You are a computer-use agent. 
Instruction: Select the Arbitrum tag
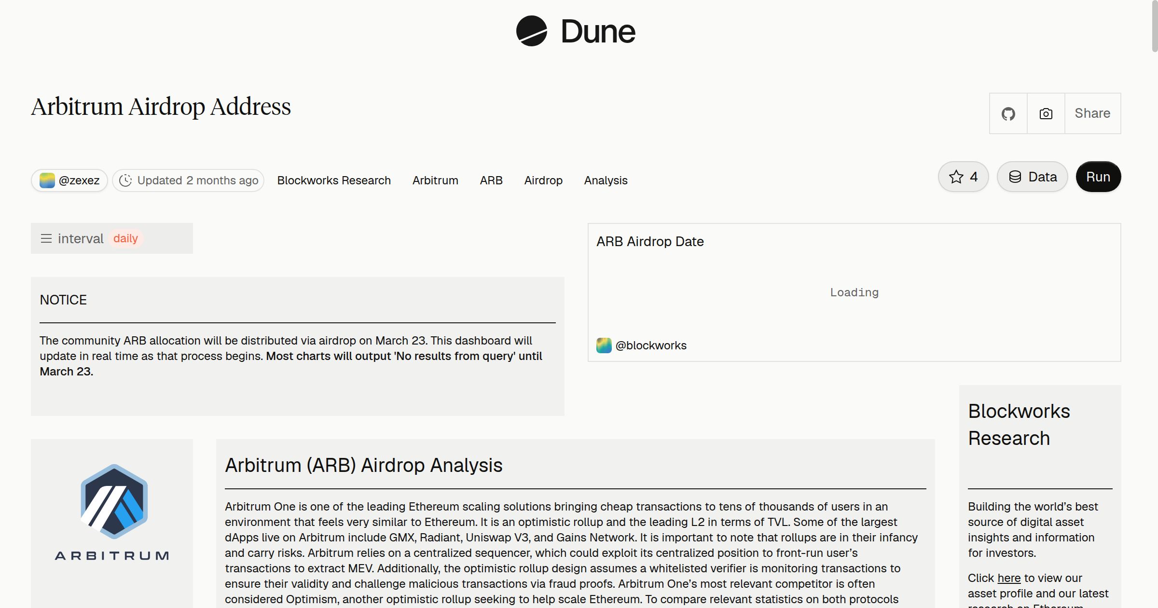coord(435,180)
